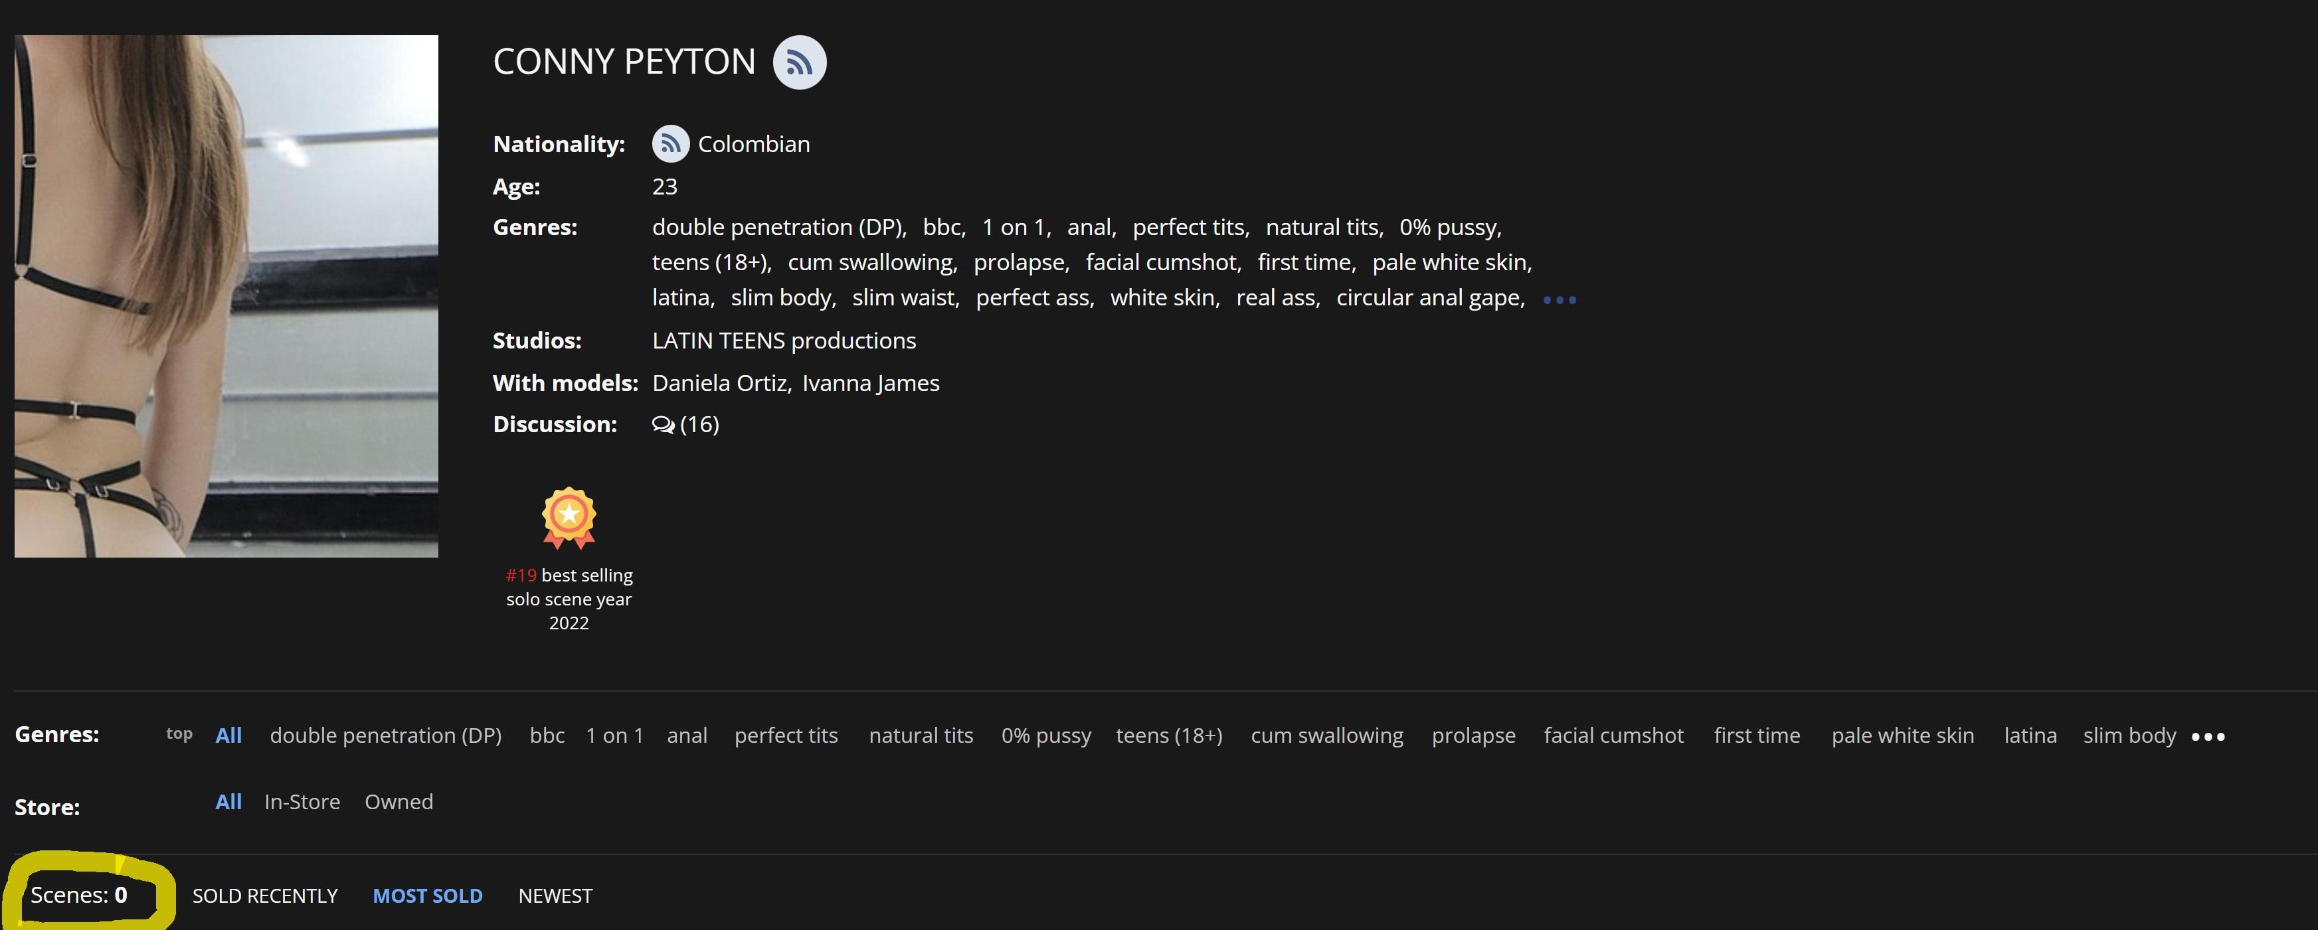Subscribe to the Colombian nationality RSS feed

670,144
